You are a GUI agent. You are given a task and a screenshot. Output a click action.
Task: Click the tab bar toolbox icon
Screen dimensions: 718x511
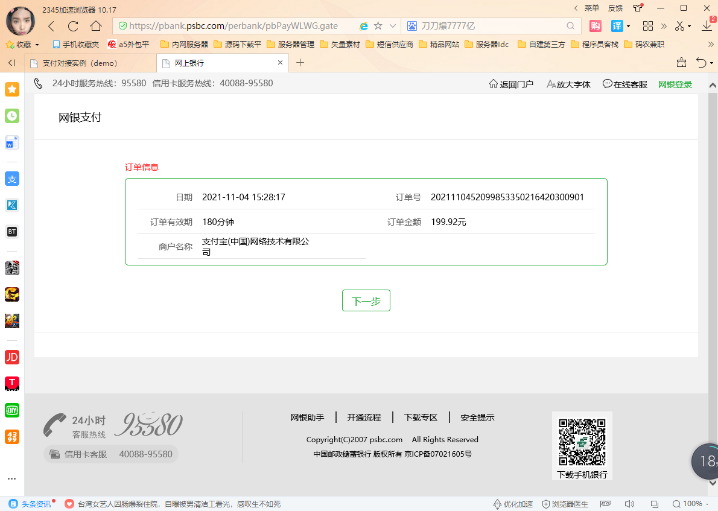[x=681, y=63]
